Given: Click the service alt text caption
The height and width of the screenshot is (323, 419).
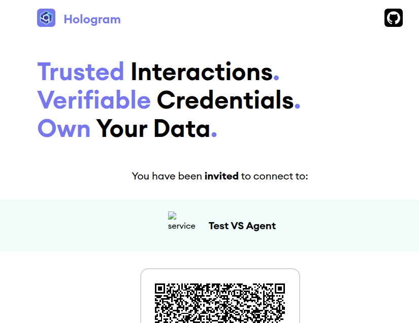Looking at the screenshot, I should coord(181,226).
